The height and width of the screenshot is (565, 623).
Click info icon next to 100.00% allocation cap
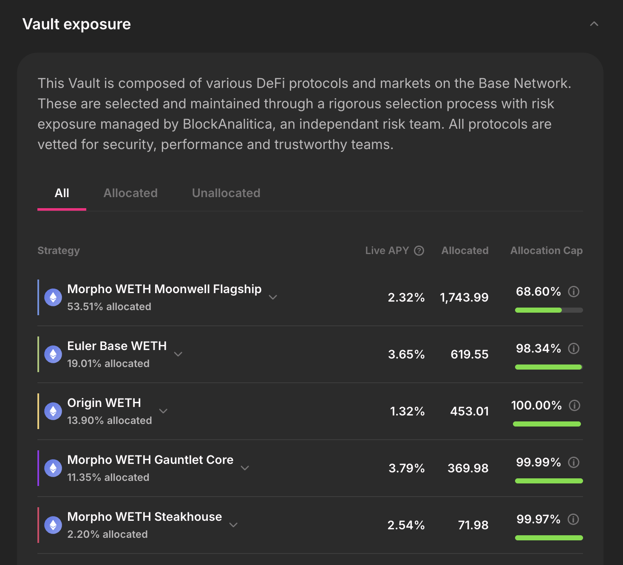click(574, 406)
